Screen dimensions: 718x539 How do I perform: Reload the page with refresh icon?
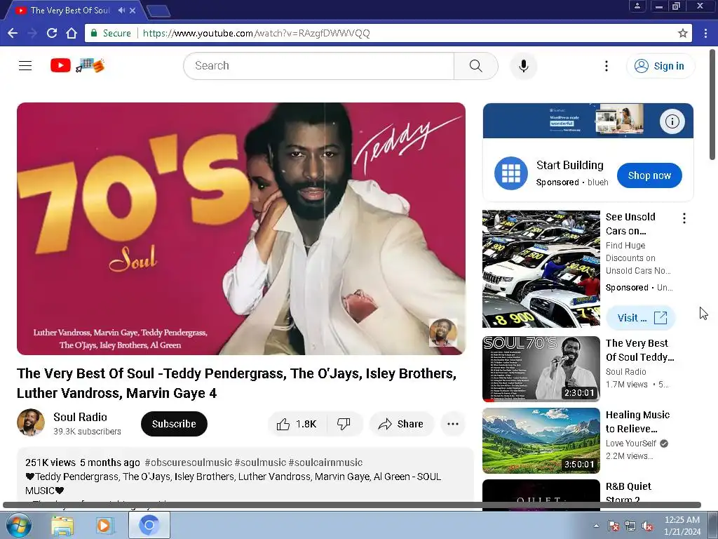click(x=52, y=33)
